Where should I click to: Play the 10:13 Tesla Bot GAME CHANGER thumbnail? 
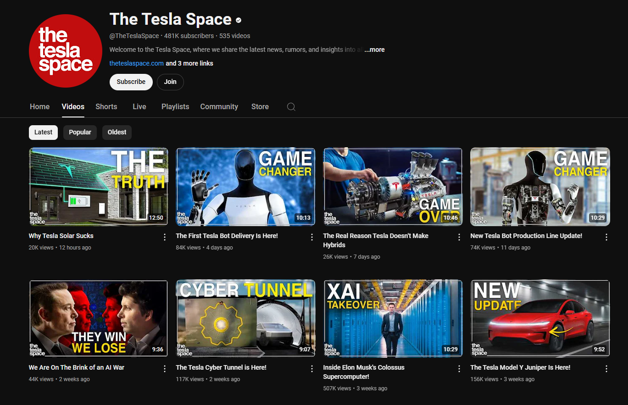tap(246, 187)
